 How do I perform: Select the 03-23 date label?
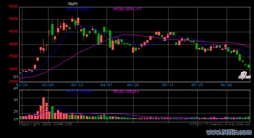(77, 85)
